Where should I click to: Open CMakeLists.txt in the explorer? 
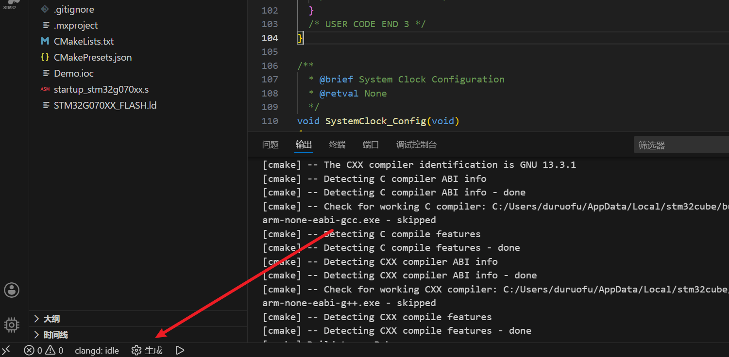(84, 41)
